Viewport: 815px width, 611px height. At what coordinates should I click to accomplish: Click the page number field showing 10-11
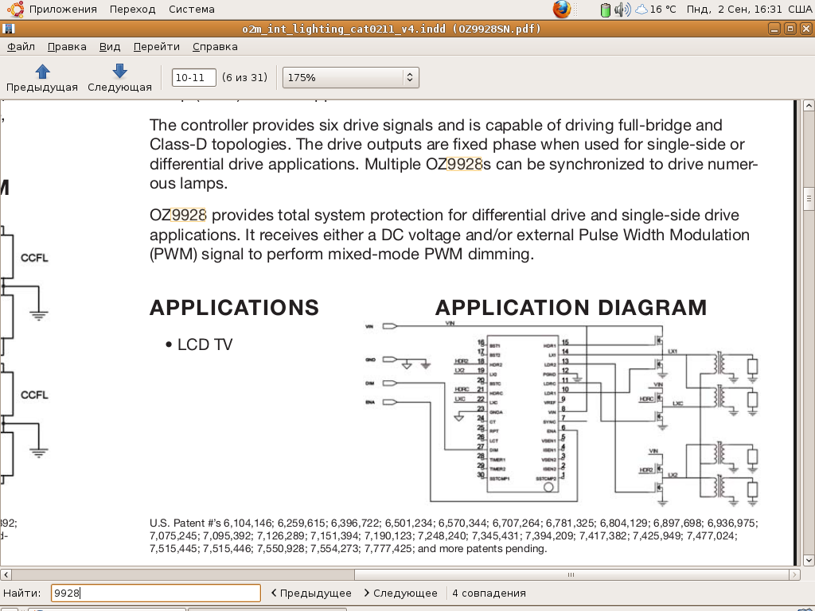[x=194, y=77]
